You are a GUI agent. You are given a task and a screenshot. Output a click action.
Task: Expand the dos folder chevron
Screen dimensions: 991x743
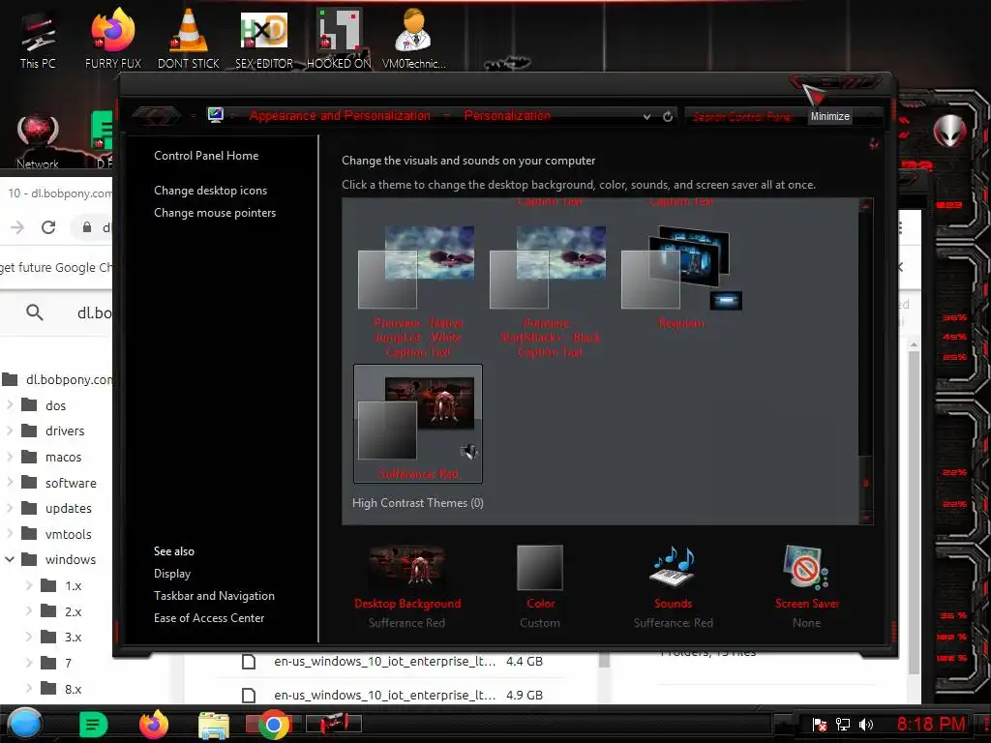10,405
